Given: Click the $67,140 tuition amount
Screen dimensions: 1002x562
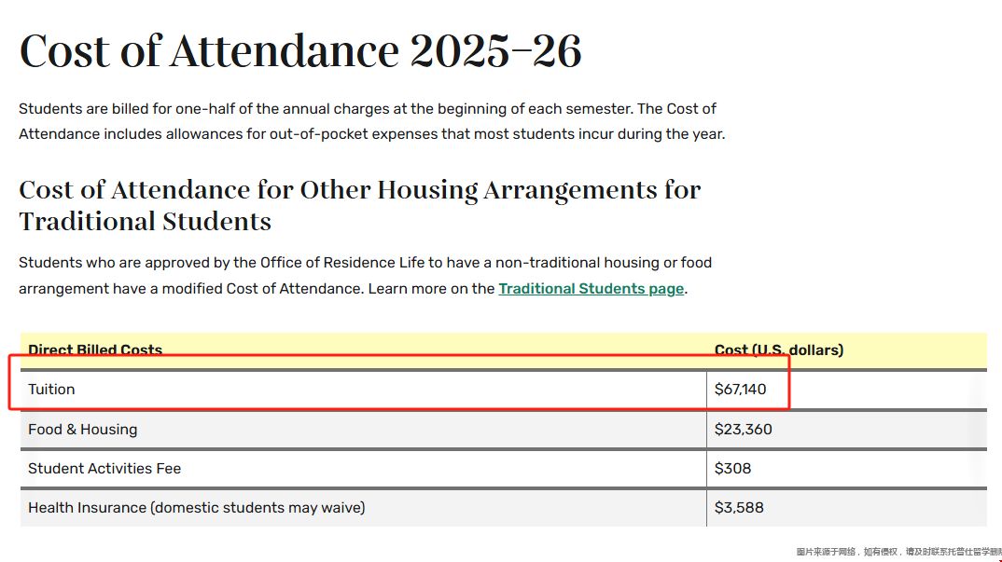Looking at the screenshot, I should (x=740, y=390).
